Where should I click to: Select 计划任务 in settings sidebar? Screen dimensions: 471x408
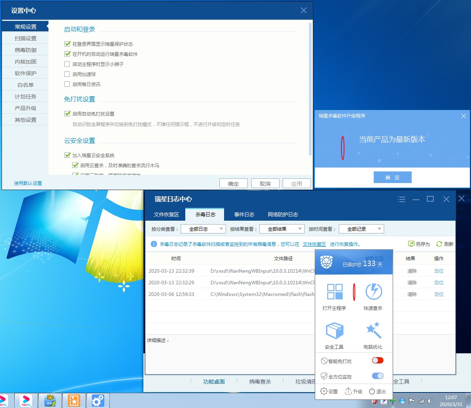25,97
